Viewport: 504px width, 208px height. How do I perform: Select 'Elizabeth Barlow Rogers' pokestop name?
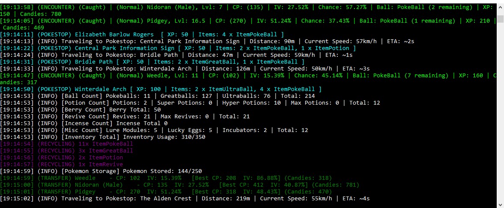(114, 34)
